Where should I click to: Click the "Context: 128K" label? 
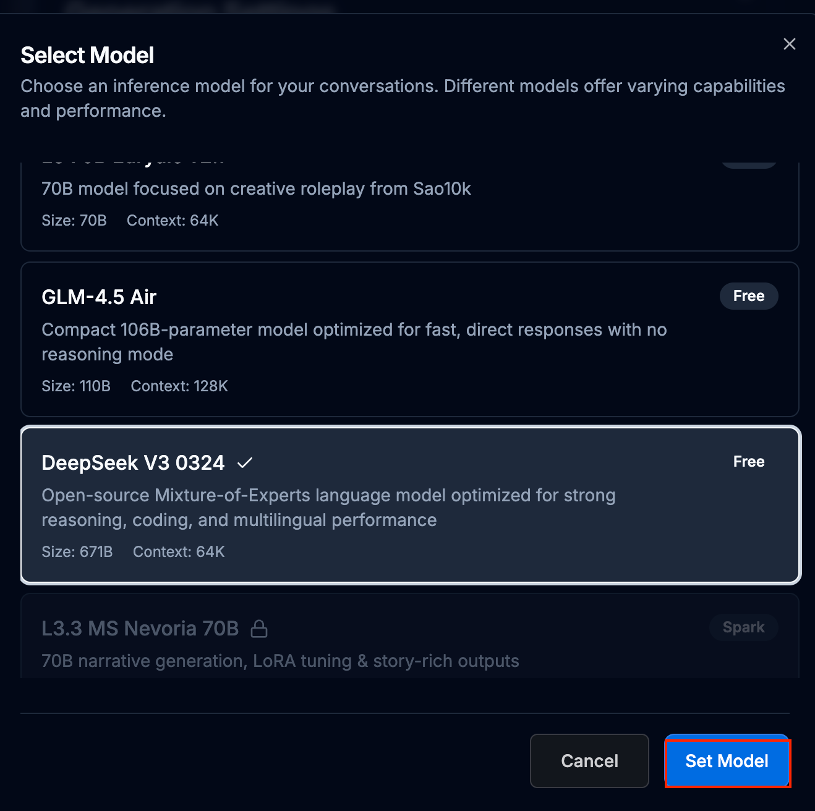179,386
